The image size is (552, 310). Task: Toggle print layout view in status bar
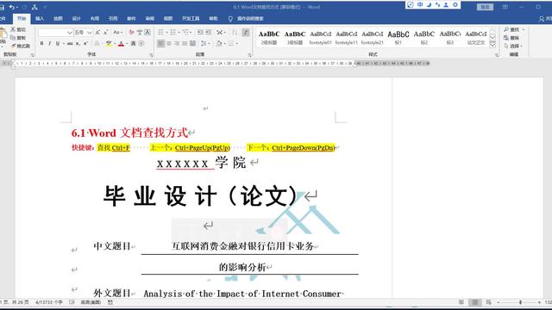[475, 302]
